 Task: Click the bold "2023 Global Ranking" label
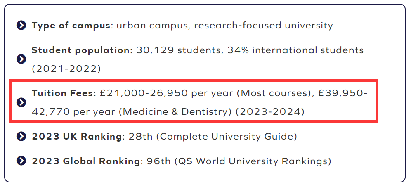86,161
